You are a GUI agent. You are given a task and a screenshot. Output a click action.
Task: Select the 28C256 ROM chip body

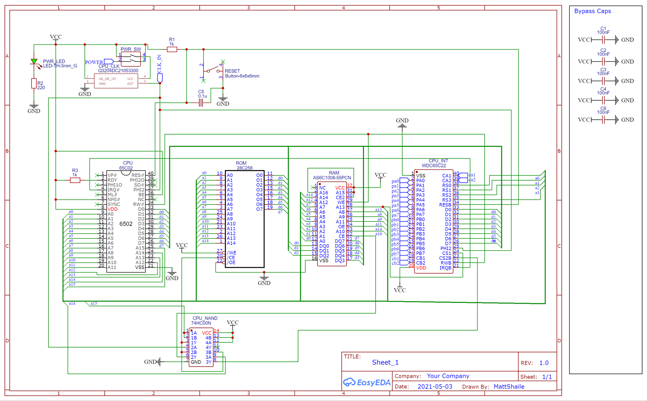pyautogui.click(x=245, y=219)
